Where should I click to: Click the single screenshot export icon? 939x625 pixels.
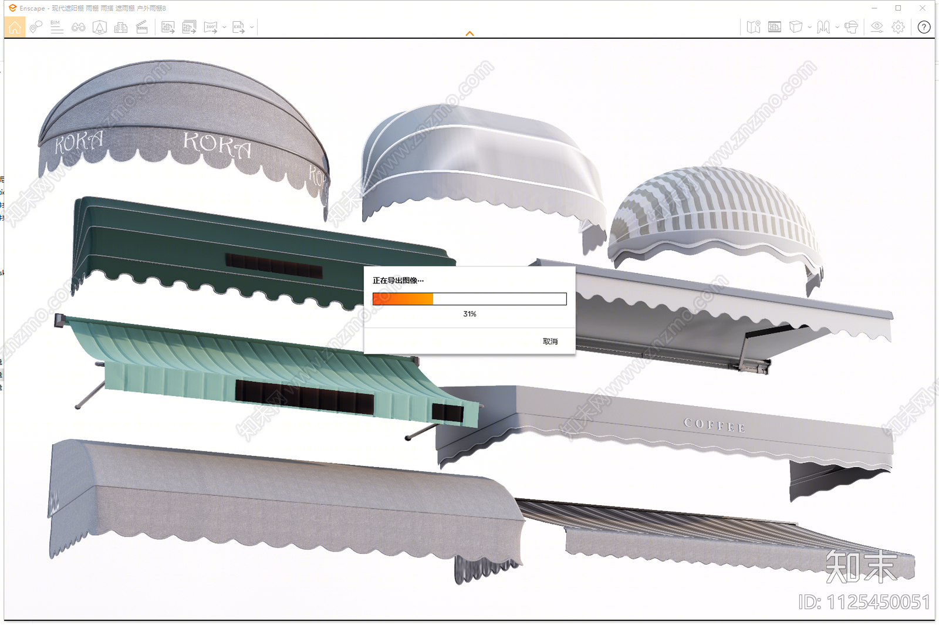click(168, 27)
